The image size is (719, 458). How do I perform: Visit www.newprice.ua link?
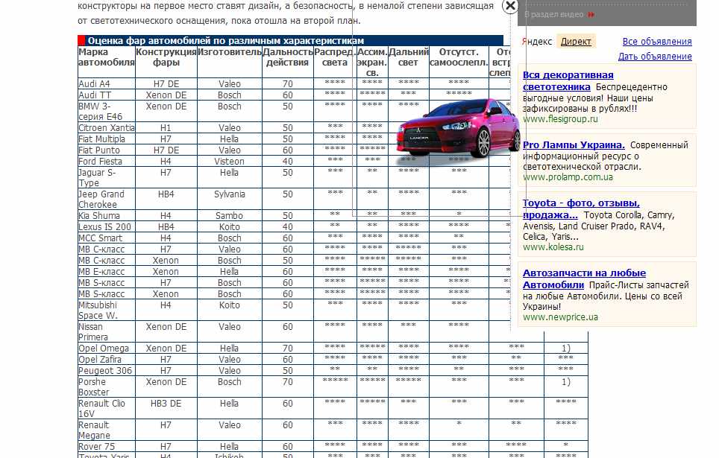coord(560,317)
